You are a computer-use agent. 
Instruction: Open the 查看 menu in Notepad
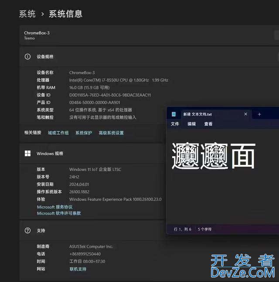pos(208,124)
